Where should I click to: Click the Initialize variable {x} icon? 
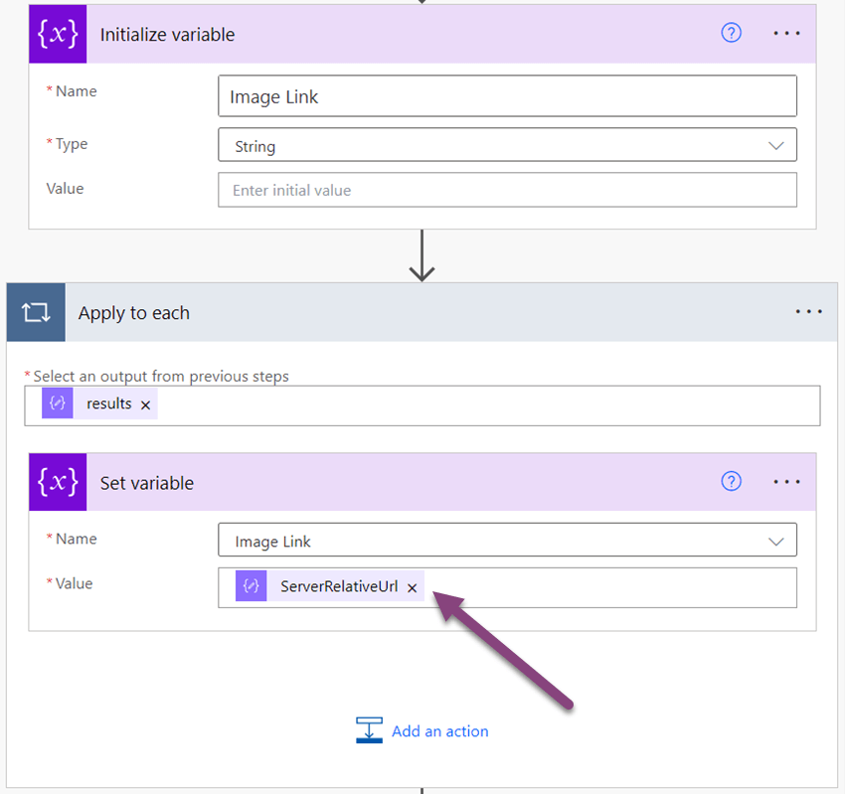pos(57,33)
